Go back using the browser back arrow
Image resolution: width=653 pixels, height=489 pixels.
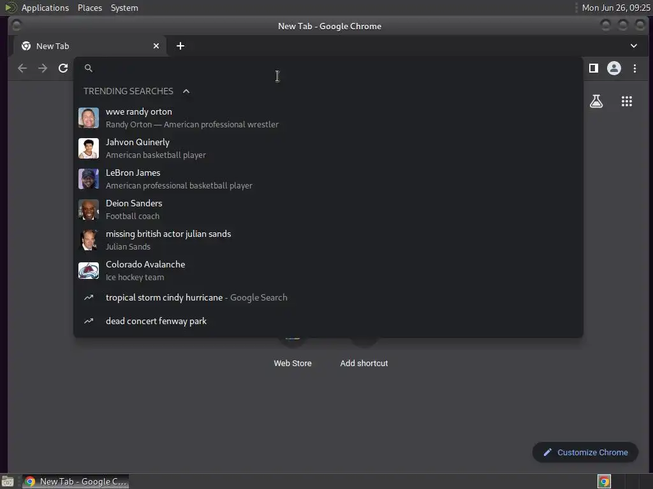[22, 68]
